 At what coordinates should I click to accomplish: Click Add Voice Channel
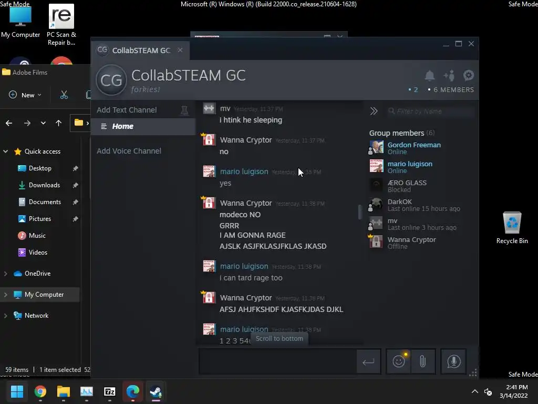pyautogui.click(x=129, y=151)
